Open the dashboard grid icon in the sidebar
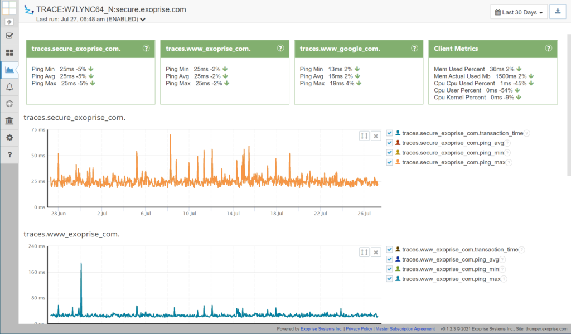 (x=9, y=53)
